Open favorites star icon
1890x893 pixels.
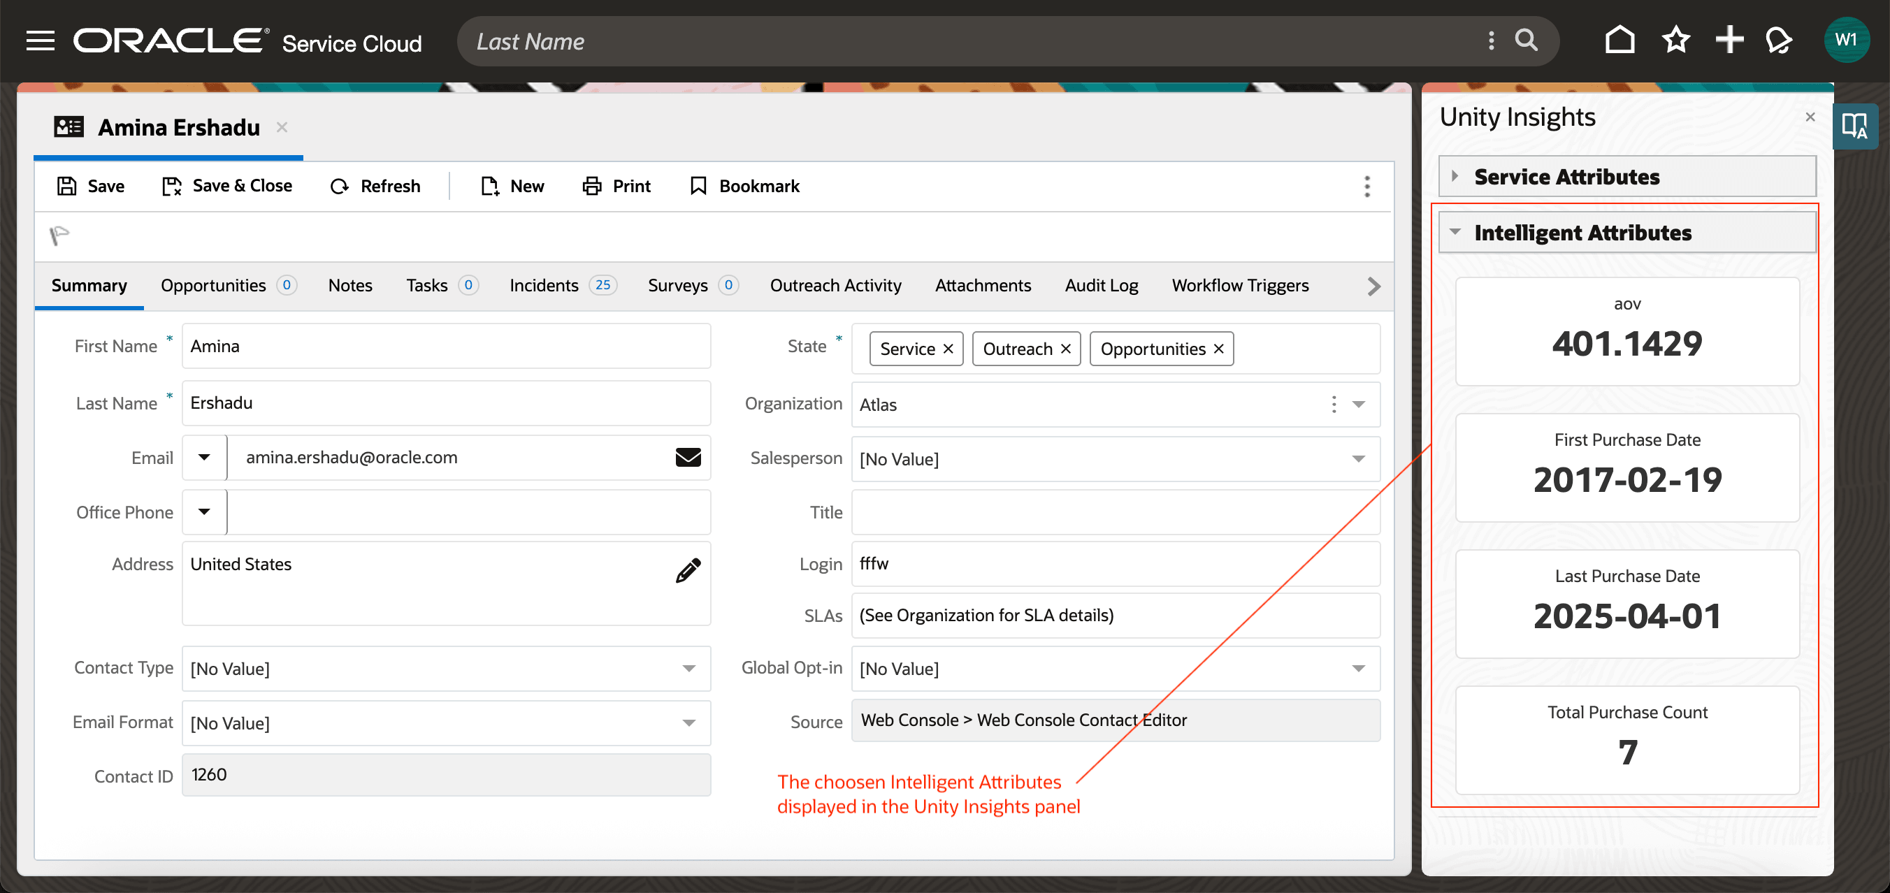point(1675,41)
